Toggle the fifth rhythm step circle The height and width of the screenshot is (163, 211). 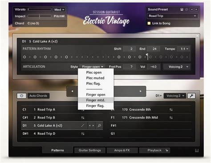tap(66, 57)
